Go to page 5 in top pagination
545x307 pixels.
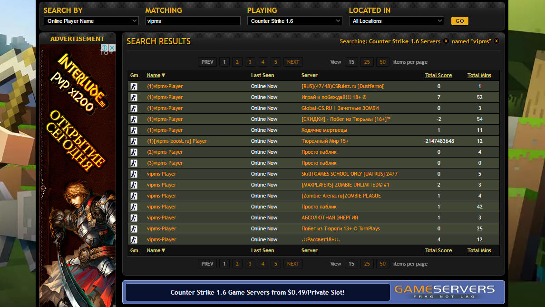(x=276, y=62)
